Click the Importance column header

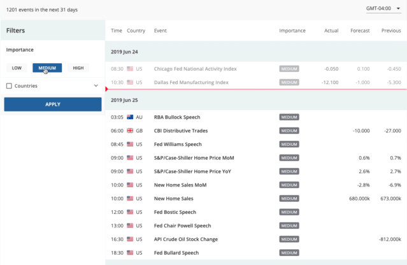pos(292,31)
